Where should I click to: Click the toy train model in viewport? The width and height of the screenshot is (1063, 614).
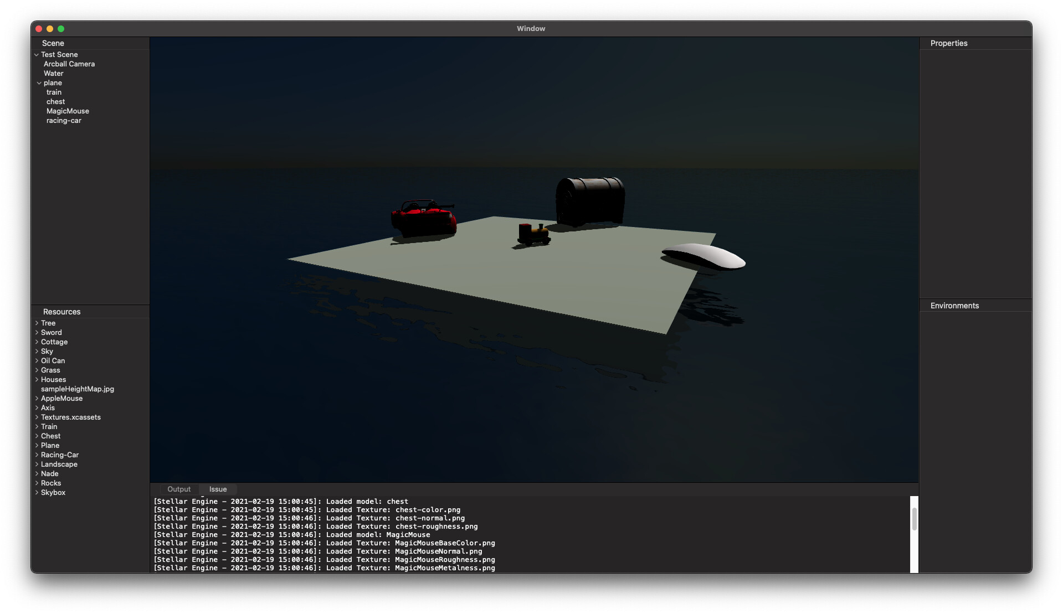pos(533,234)
